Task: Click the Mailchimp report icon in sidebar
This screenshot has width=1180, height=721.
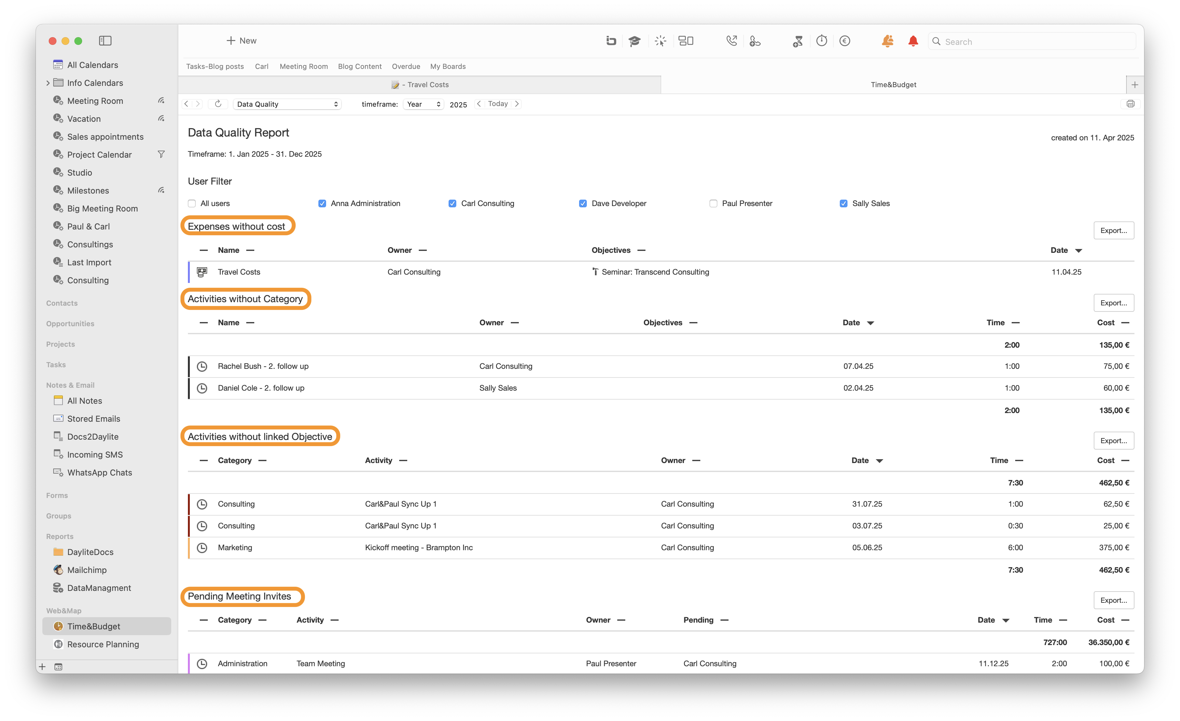Action: tap(58, 570)
